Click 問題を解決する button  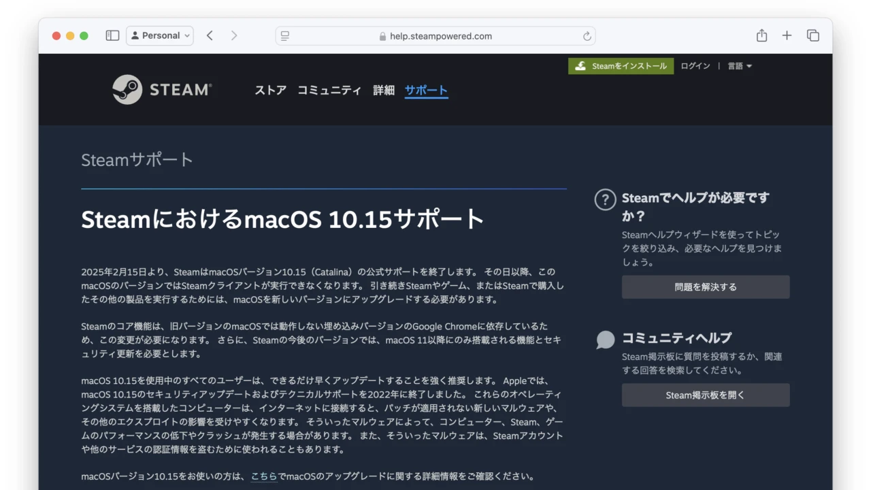pyautogui.click(x=706, y=287)
